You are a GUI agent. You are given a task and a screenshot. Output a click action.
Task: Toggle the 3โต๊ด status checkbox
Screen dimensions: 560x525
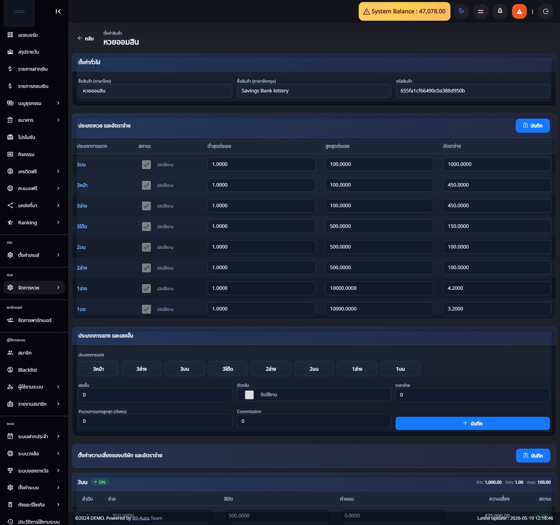pos(146,226)
